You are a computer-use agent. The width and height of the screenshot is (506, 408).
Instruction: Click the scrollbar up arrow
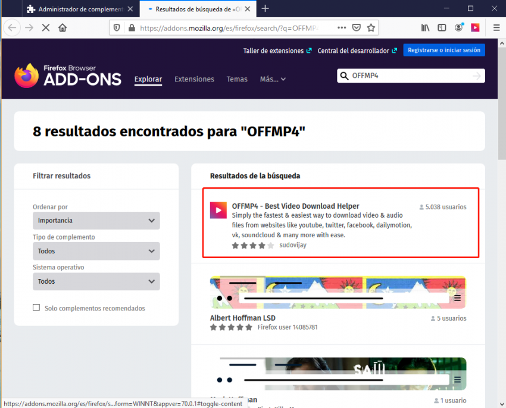point(502,43)
